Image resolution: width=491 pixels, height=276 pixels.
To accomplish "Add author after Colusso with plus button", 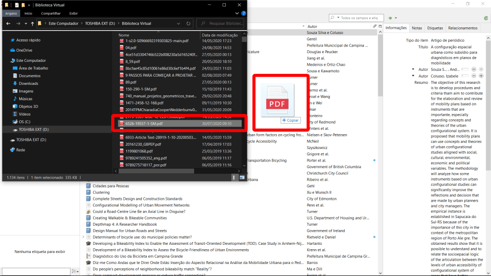I will pyautogui.click(x=481, y=76).
